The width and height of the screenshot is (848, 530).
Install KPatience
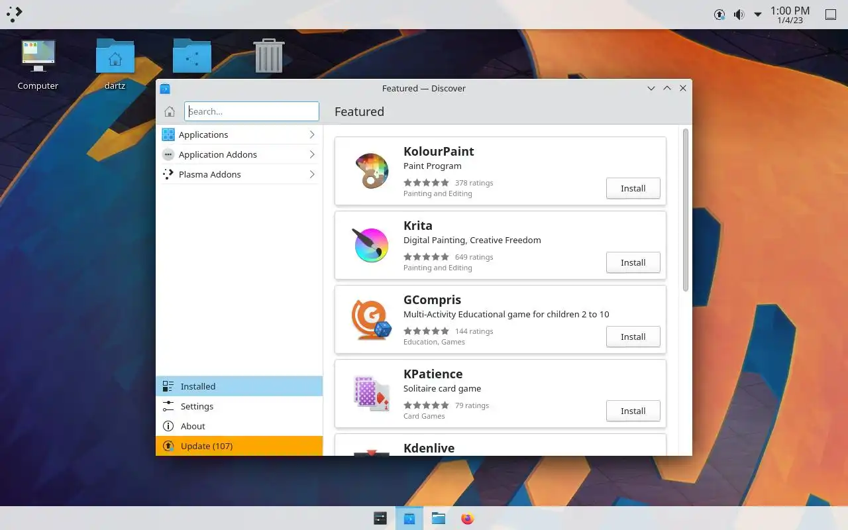(x=633, y=411)
